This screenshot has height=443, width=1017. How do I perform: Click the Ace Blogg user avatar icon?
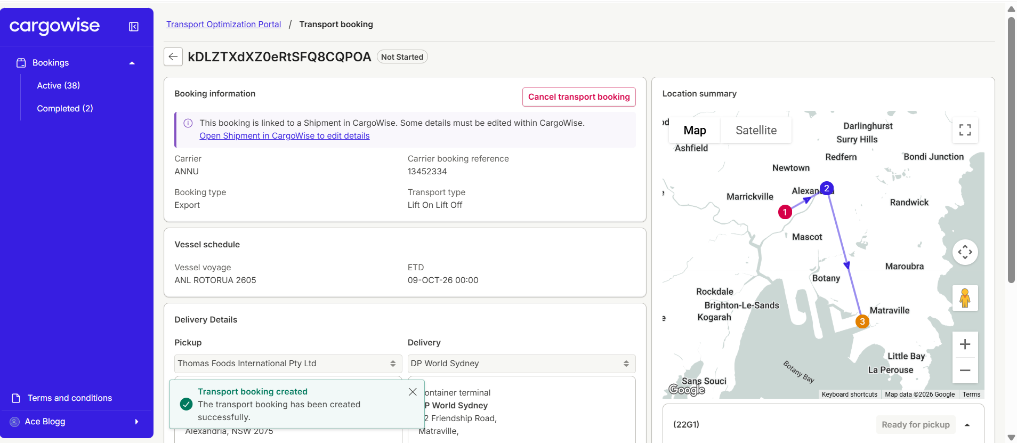(14, 422)
